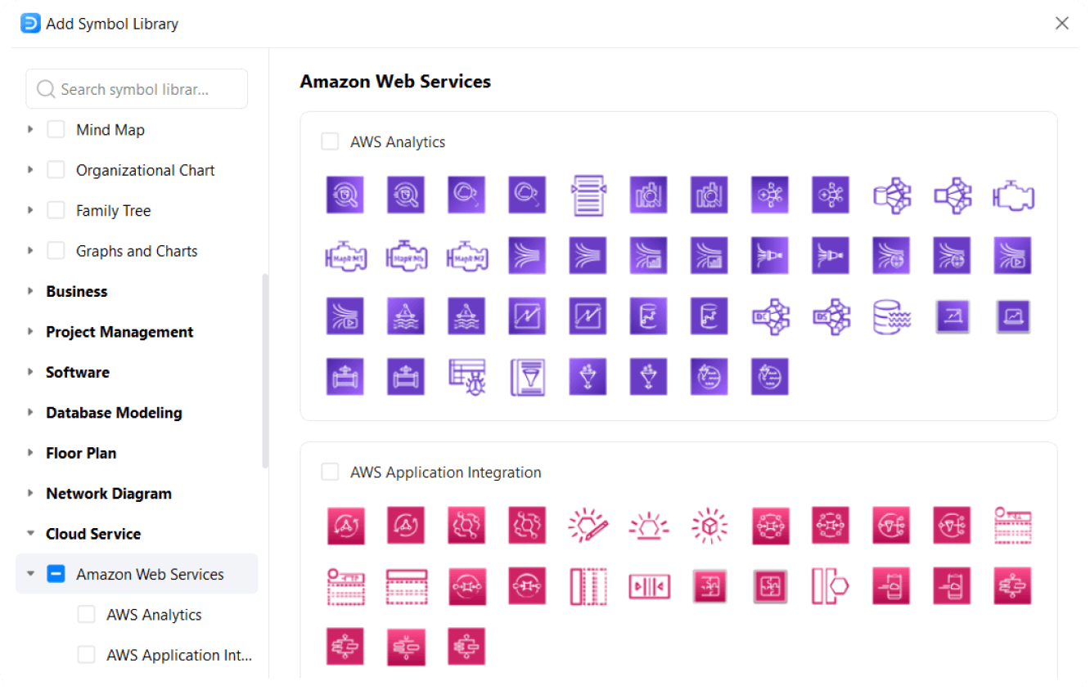Collapse the Amazon Web Services arrow
This screenshot has width=1090, height=690.
coord(30,574)
